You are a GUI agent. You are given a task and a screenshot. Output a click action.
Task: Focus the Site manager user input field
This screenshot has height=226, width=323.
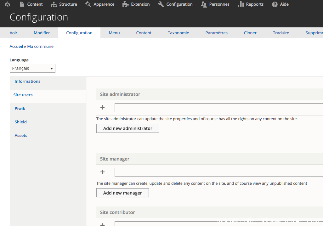pos(219,172)
